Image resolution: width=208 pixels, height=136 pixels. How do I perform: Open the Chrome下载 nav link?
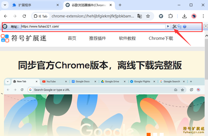pos(161,38)
